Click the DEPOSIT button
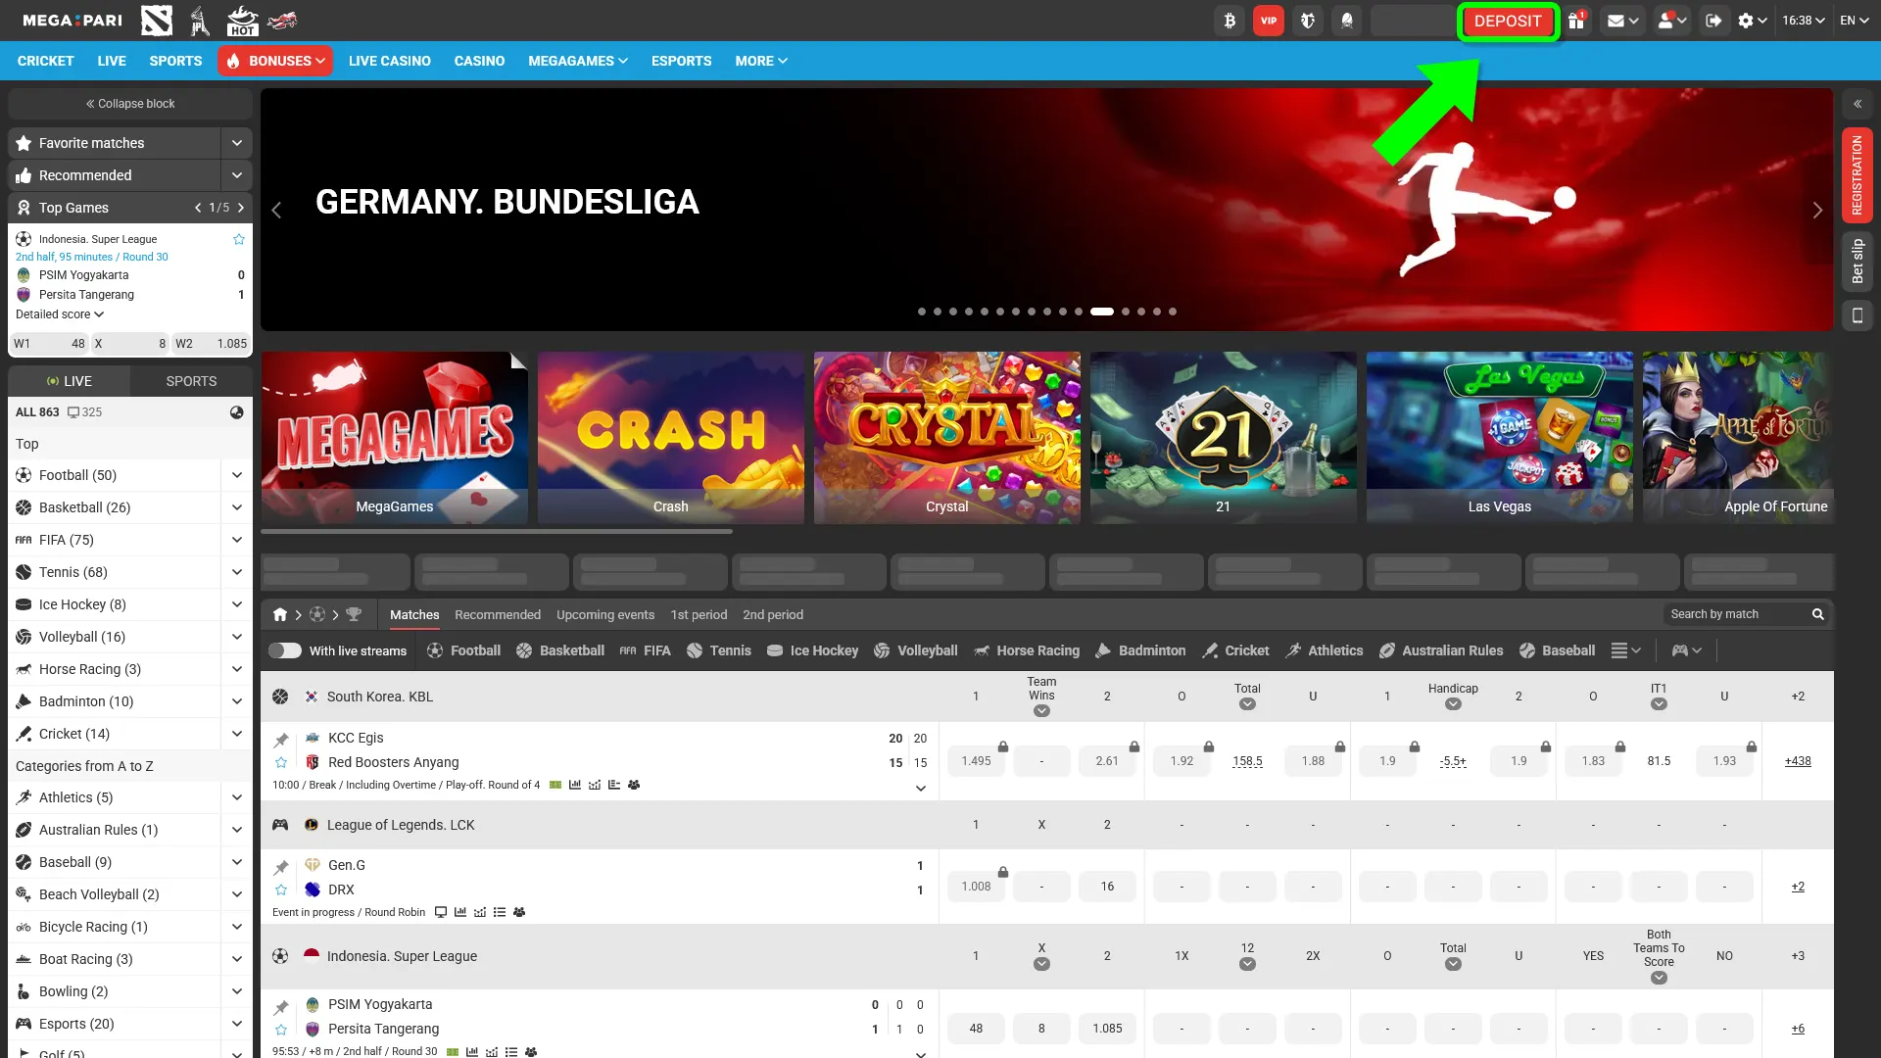The width and height of the screenshot is (1881, 1058). click(x=1508, y=21)
